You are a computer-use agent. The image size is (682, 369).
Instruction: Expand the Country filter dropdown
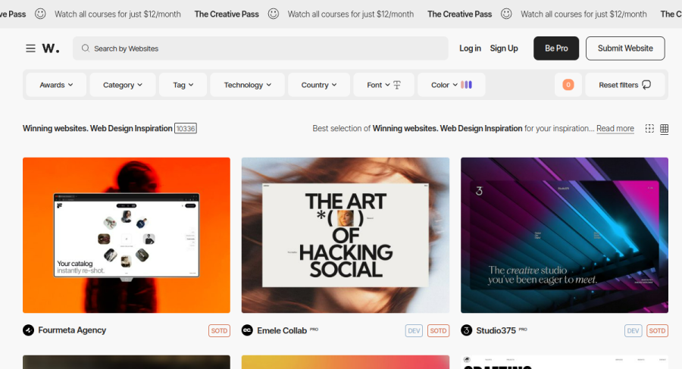[319, 85]
